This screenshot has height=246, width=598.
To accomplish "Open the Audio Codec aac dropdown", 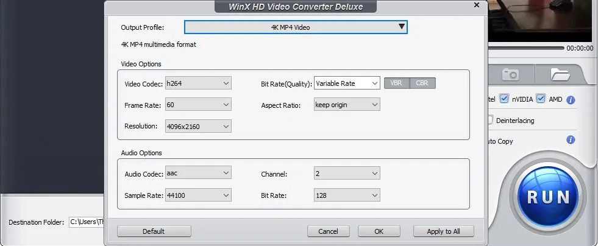I will [x=198, y=173].
